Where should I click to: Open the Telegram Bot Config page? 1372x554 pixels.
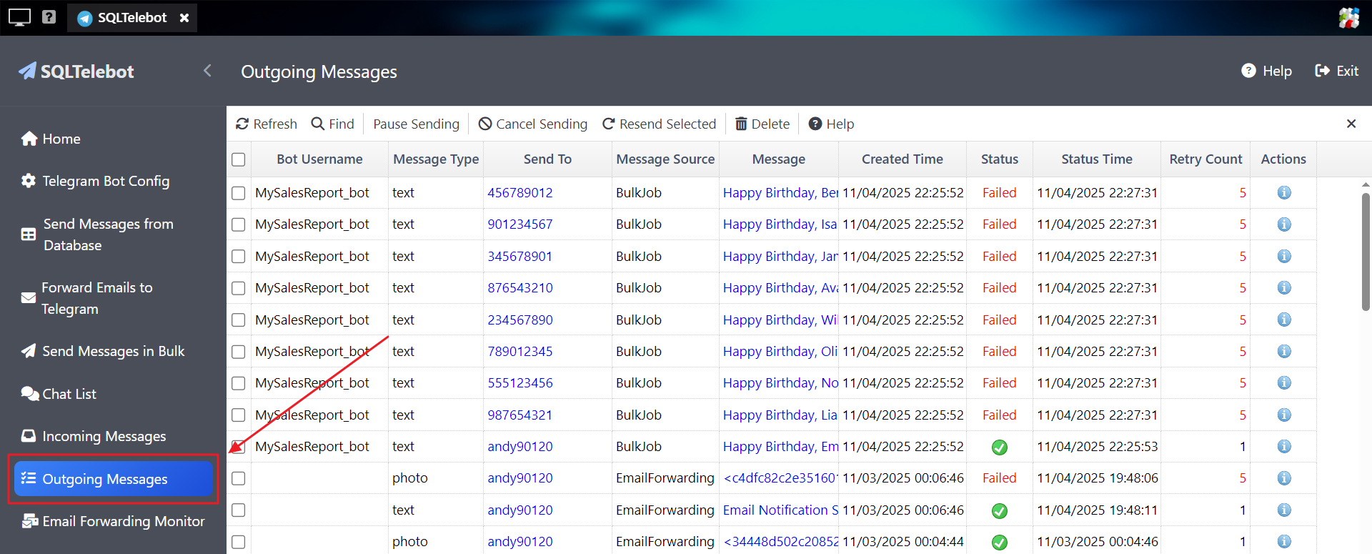coord(106,182)
